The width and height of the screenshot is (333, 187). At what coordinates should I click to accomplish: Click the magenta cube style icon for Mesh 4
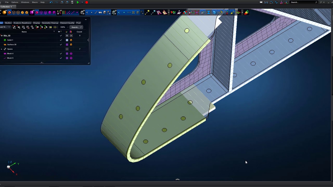coord(71,54)
